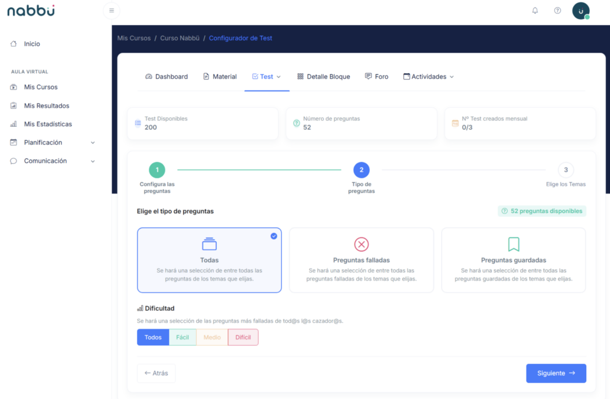
Task: Click the Comunicación chat bubble icon
Action: (x=14, y=161)
